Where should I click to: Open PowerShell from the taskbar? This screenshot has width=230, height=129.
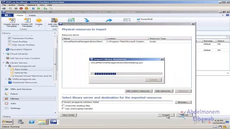(x=32, y=122)
